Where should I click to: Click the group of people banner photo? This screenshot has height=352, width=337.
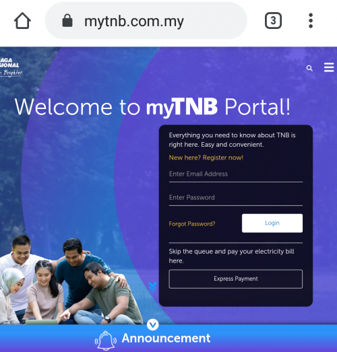[x=71, y=279]
